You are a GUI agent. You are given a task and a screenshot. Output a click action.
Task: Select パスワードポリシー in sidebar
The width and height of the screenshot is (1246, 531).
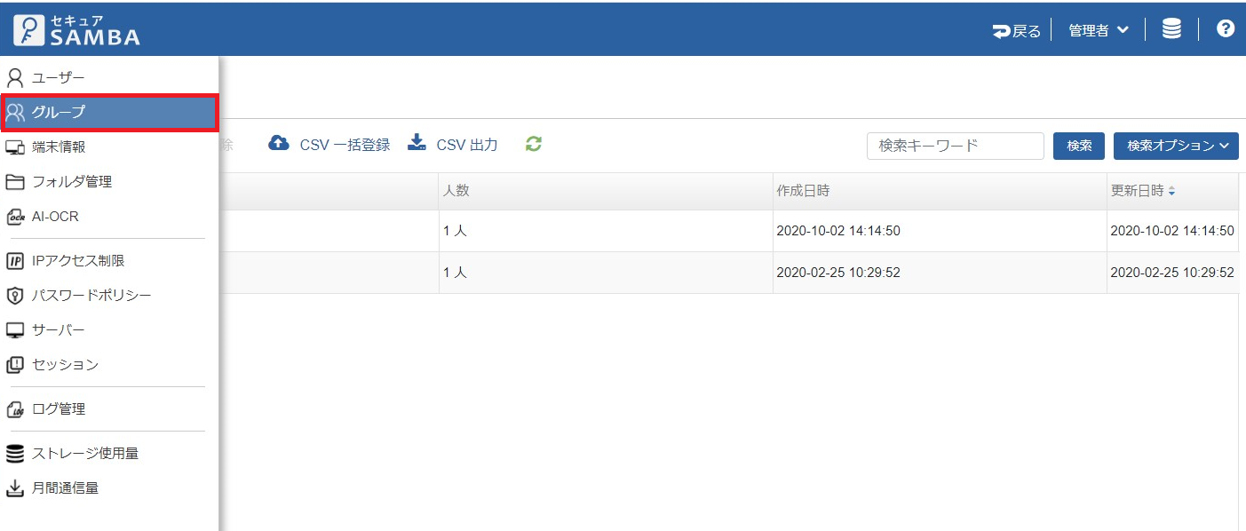[91, 296]
